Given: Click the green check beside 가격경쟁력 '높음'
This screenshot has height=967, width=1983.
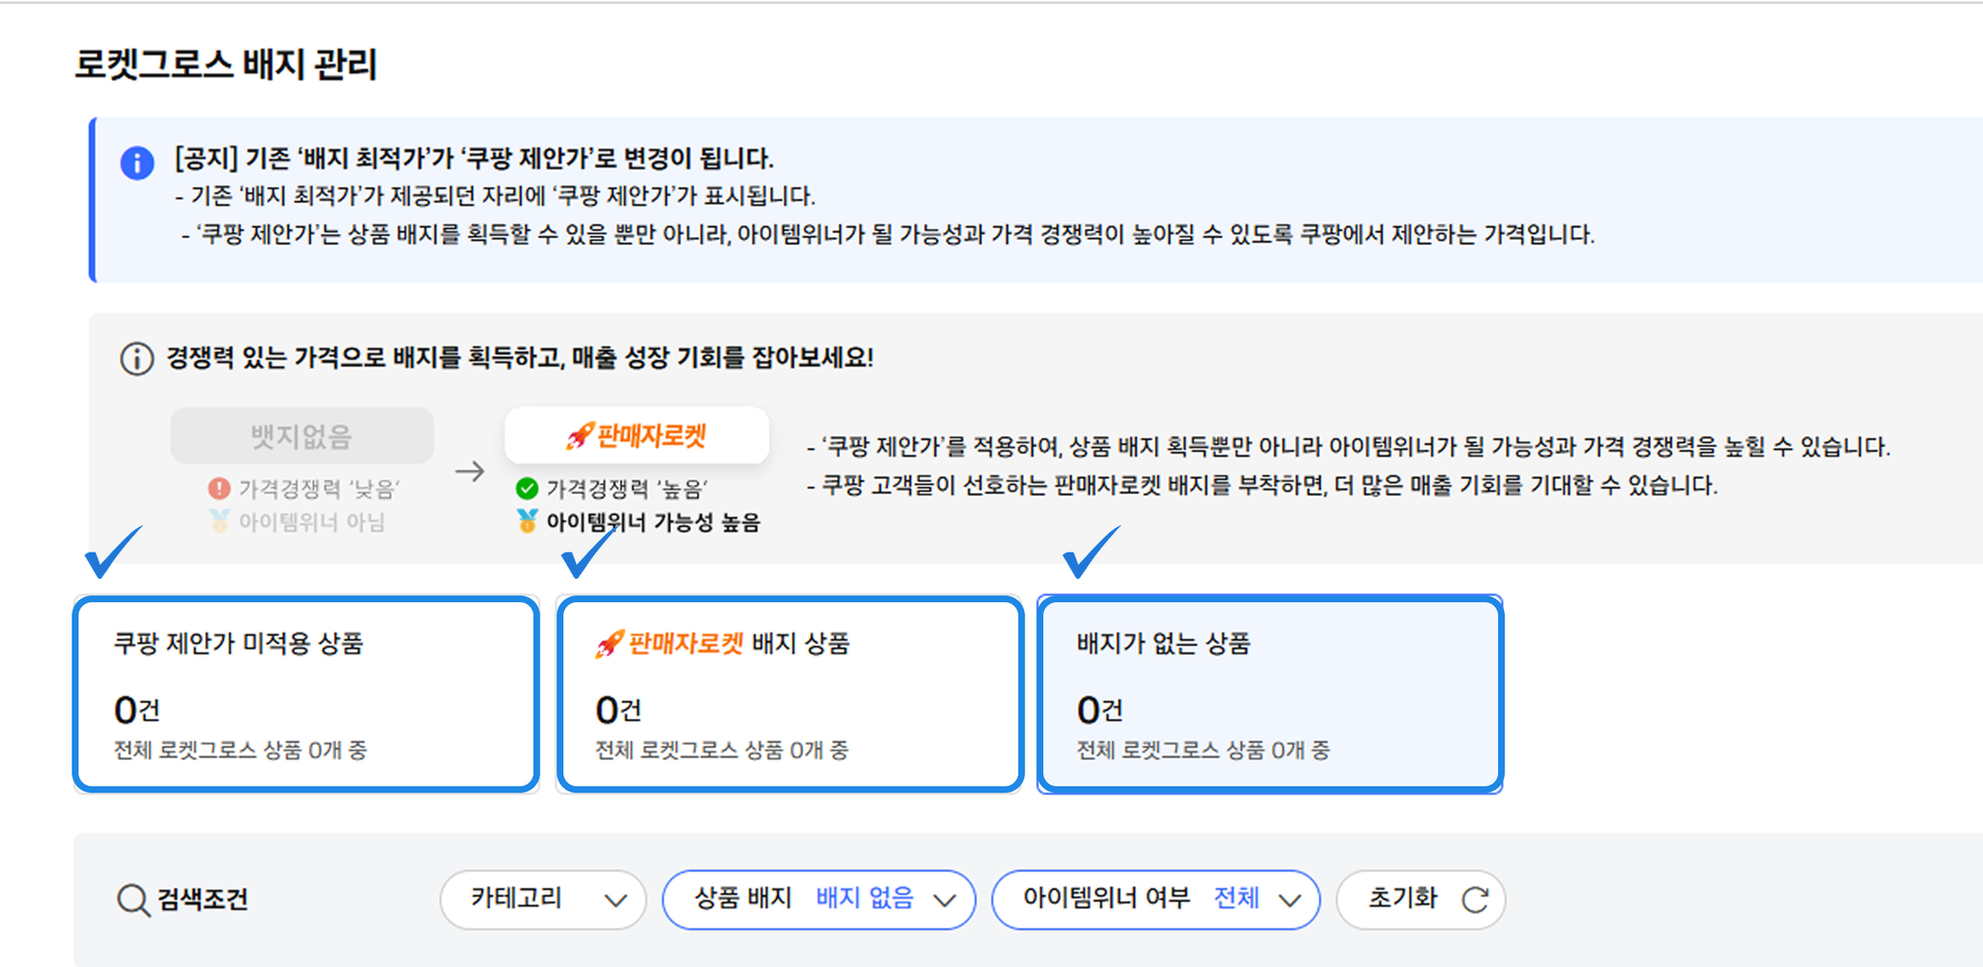Looking at the screenshot, I should click(526, 488).
